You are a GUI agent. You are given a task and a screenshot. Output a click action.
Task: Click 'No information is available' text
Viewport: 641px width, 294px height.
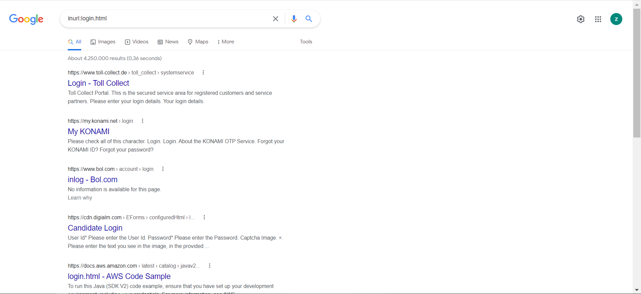[x=114, y=190]
